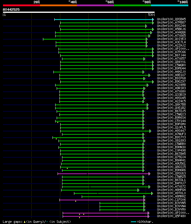Select label UniRef100_A9S447

(171, 131)
